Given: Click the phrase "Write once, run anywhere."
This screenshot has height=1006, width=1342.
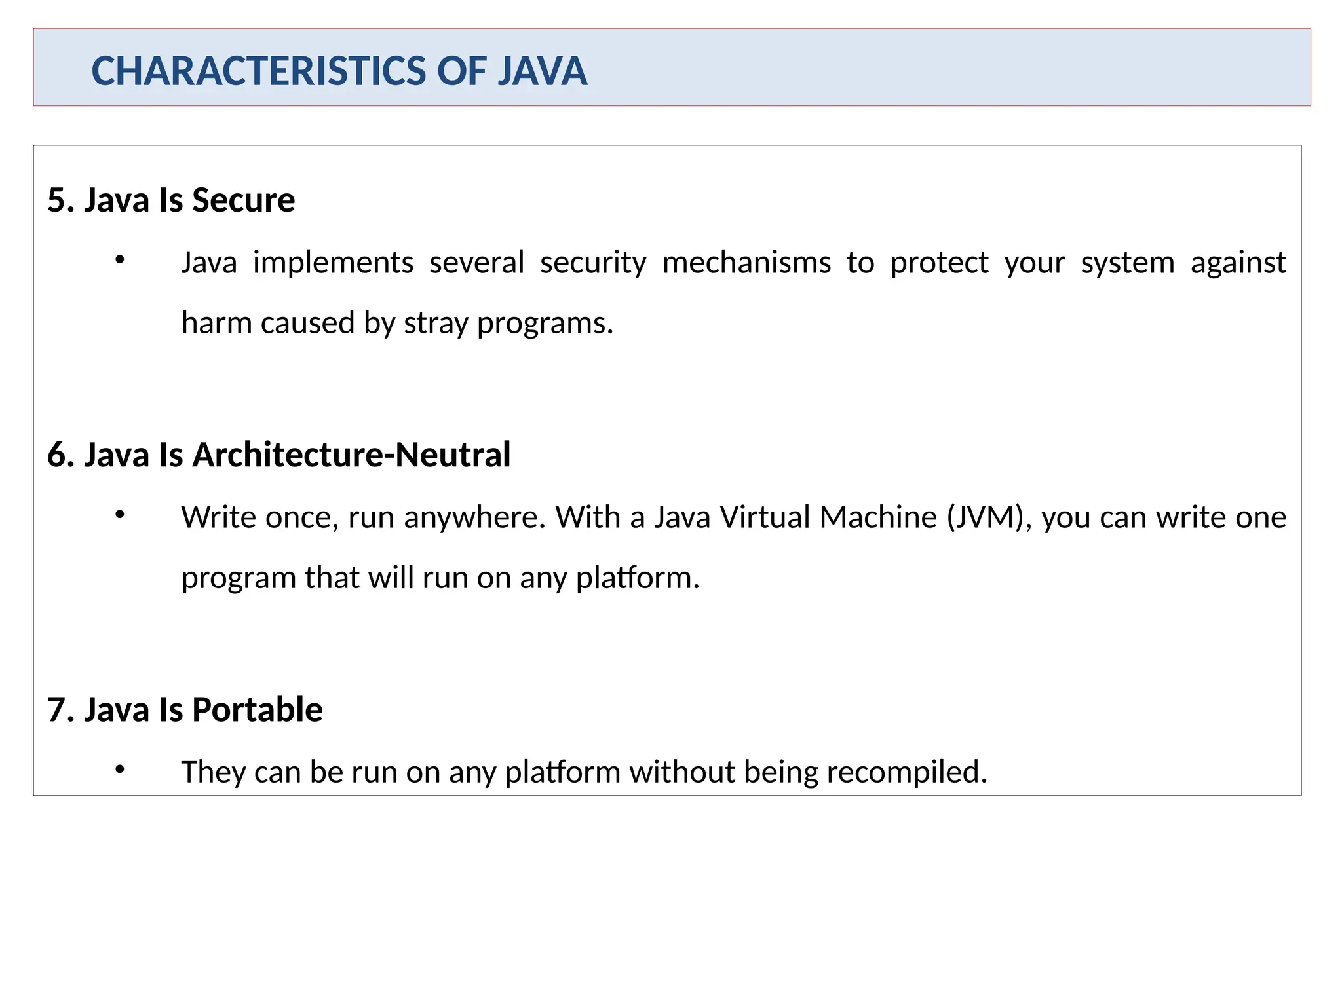Looking at the screenshot, I should (x=363, y=517).
